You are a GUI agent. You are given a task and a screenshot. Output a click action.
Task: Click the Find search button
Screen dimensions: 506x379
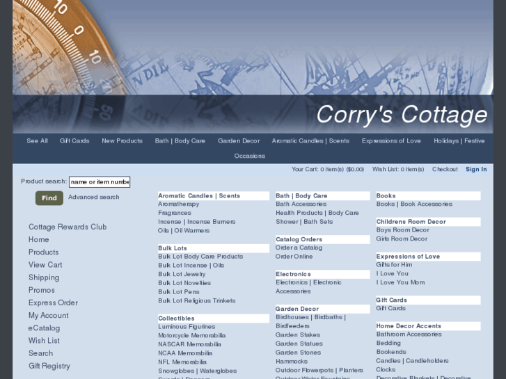(x=49, y=198)
